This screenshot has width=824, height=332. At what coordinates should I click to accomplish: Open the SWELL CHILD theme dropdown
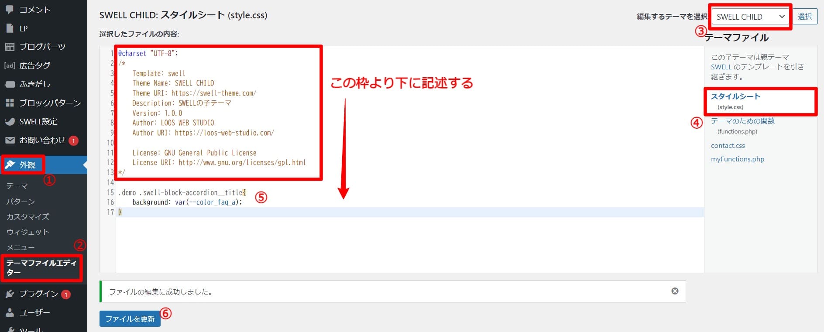click(x=750, y=17)
